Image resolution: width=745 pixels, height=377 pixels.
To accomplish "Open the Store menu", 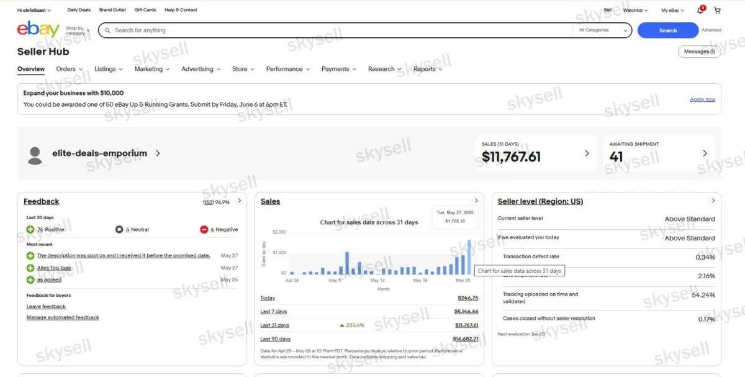I will pyautogui.click(x=243, y=69).
